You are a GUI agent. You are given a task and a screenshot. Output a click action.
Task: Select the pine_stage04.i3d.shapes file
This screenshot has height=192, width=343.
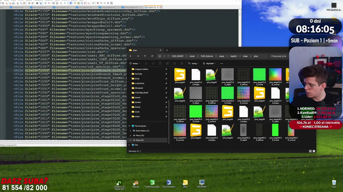click(244, 114)
